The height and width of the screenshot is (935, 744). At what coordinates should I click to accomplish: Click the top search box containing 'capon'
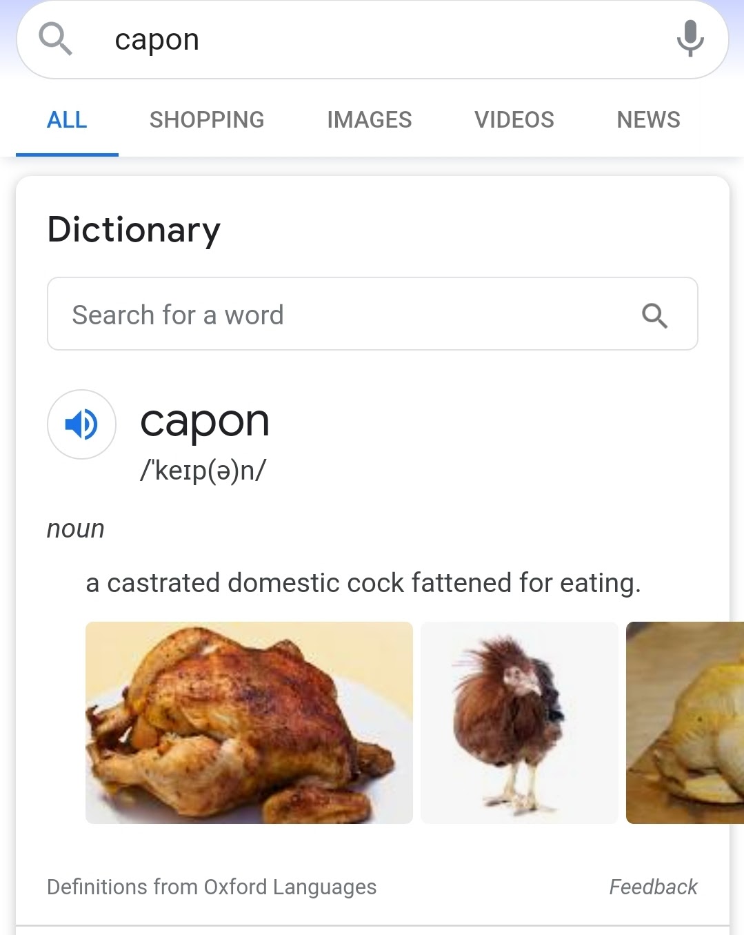click(372, 40)
